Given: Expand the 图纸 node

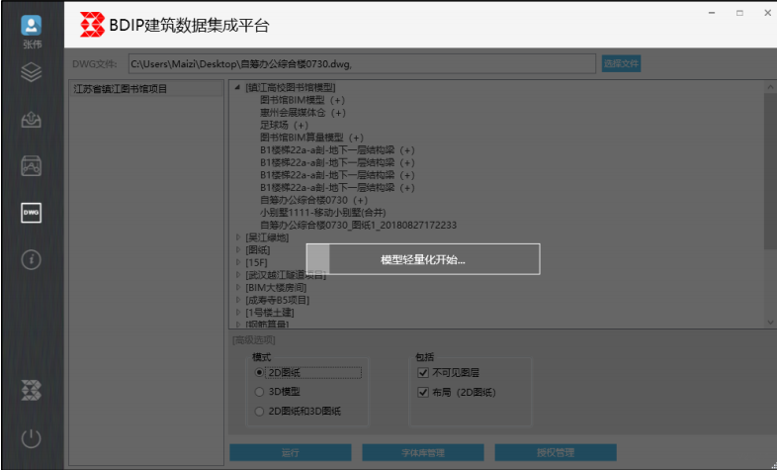Looking at the screenshot, I should (x=238, y=250).
